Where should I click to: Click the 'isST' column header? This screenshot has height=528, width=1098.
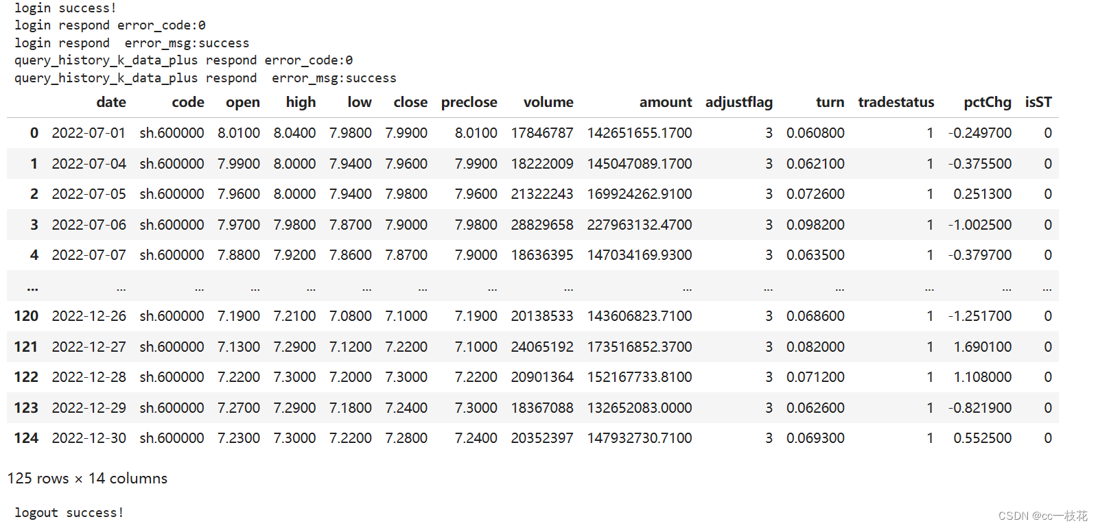point(1038,102)
